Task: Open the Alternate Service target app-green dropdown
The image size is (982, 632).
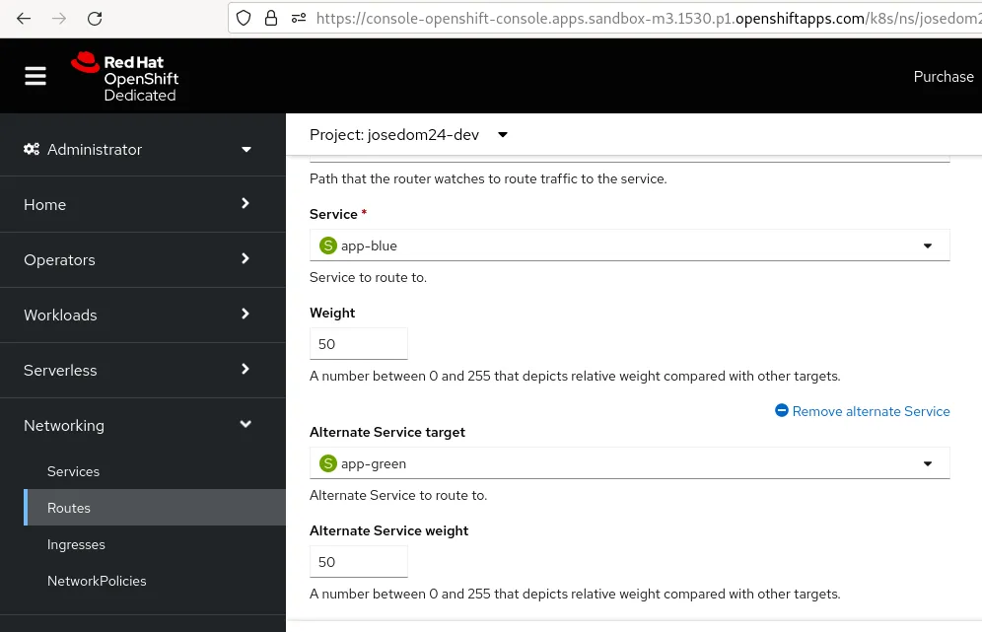Action: pos(629,463)
